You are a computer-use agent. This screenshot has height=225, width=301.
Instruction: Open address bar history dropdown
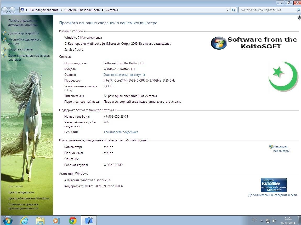[228, 10]
